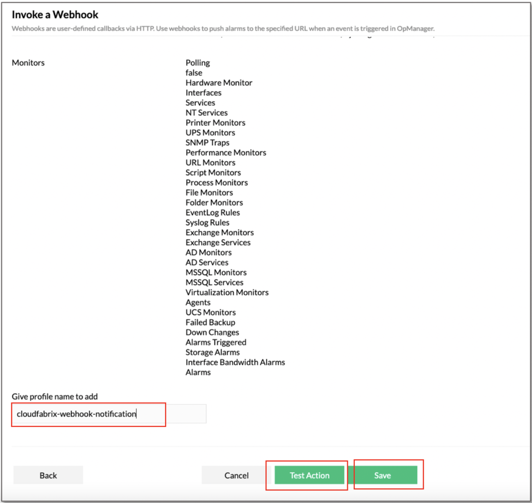
Task: Select the Polling monitor option
Action: pos(197,63)
